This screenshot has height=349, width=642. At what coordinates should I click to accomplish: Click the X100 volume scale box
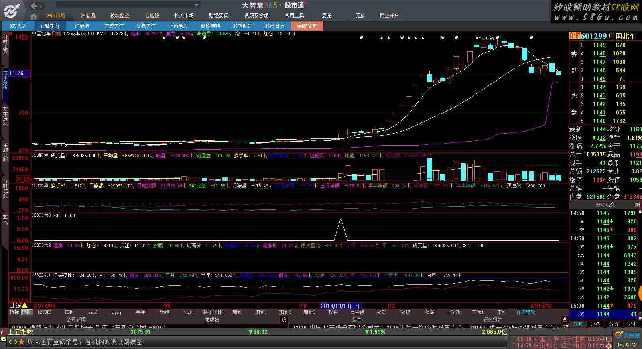pyautogui.click(x=23, y=179)
